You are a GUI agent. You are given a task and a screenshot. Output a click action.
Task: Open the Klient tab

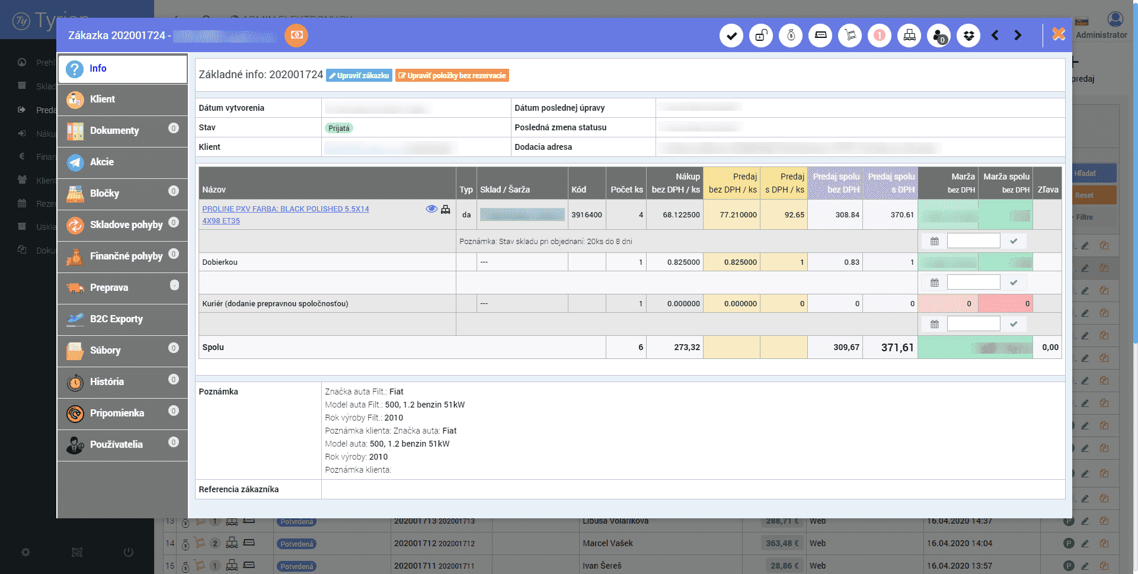point(123,100)
